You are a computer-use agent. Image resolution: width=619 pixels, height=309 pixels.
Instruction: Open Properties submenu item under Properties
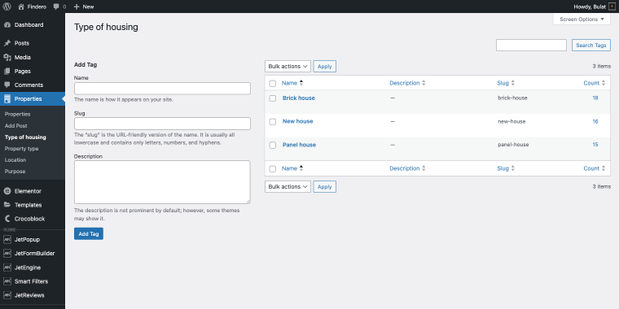click(x=17, y=115)
